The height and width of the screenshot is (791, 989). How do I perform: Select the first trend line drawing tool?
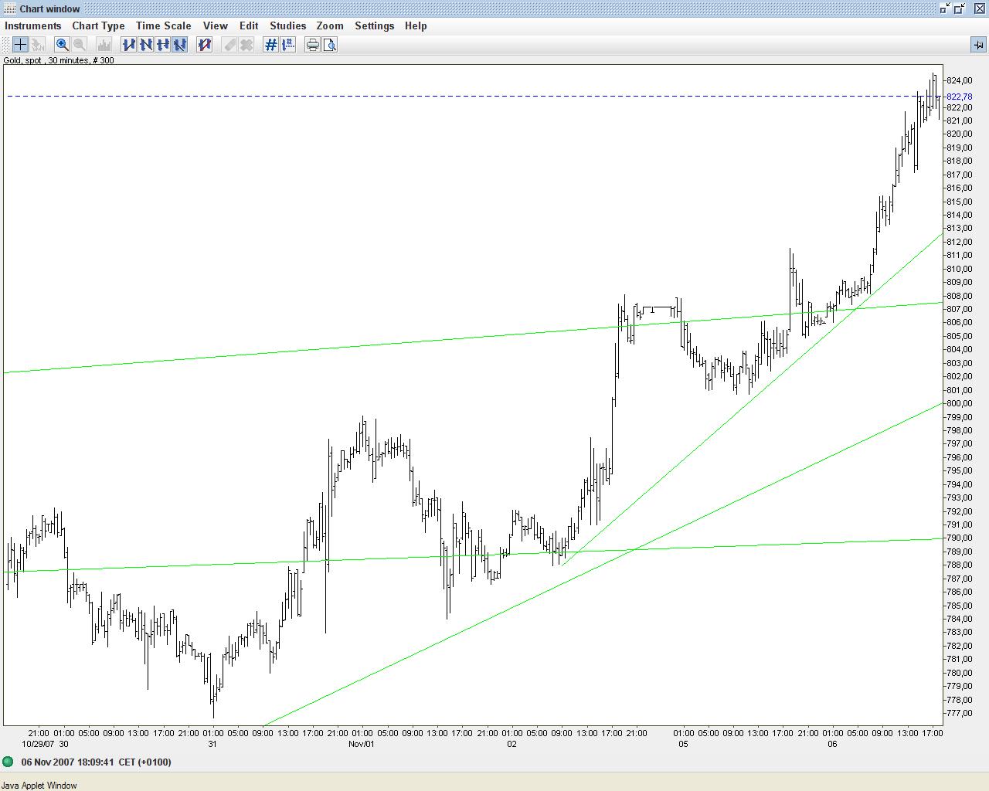[129, 45]
